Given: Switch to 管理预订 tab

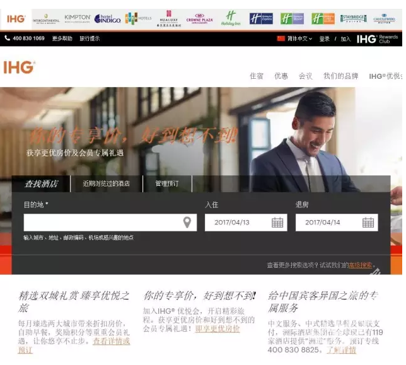Looking at the screenshot, I should tap(167, 183).
